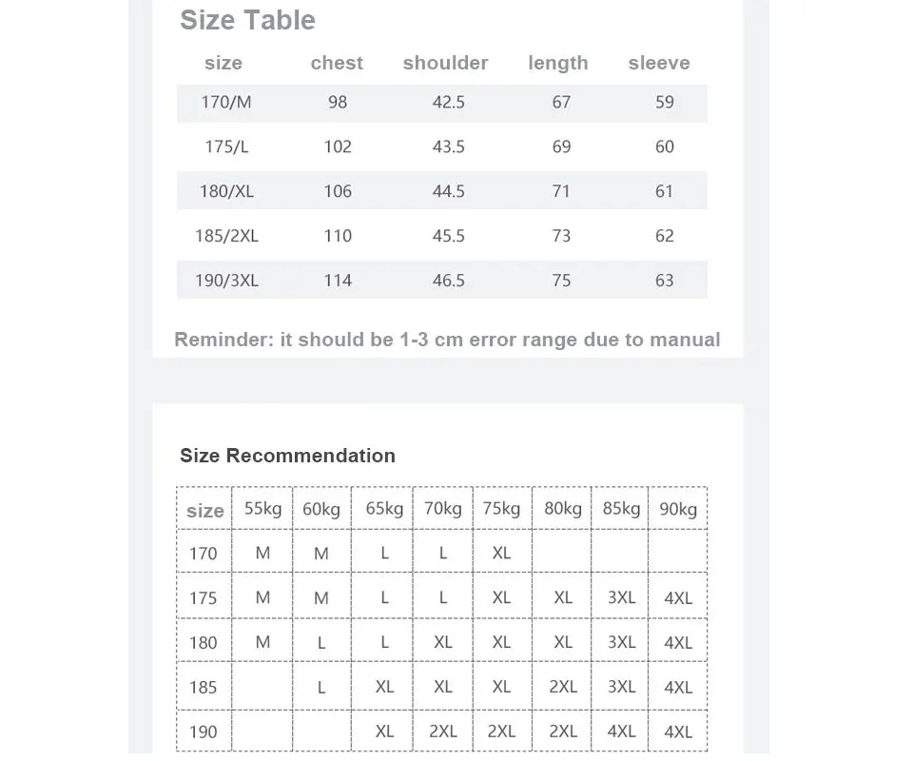Select the 185/2XL size row
Image resolution: width=913 pixels, height=761 pixels.
point(442,236)
